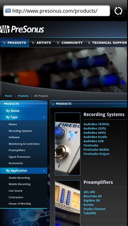The image size is (128, 226).
Task: Collapse the By Application section arrow
Action: 44,171
